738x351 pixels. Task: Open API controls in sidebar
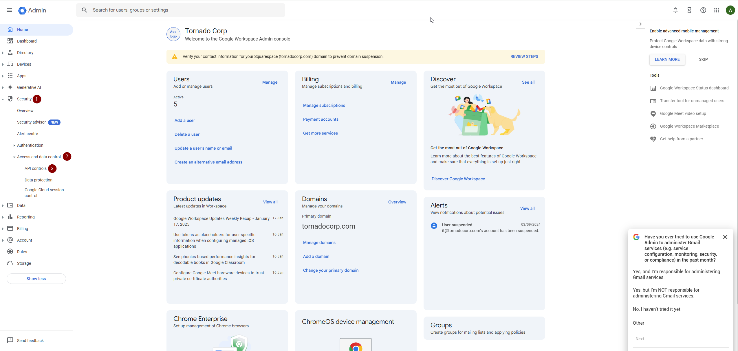coord(35,168)
